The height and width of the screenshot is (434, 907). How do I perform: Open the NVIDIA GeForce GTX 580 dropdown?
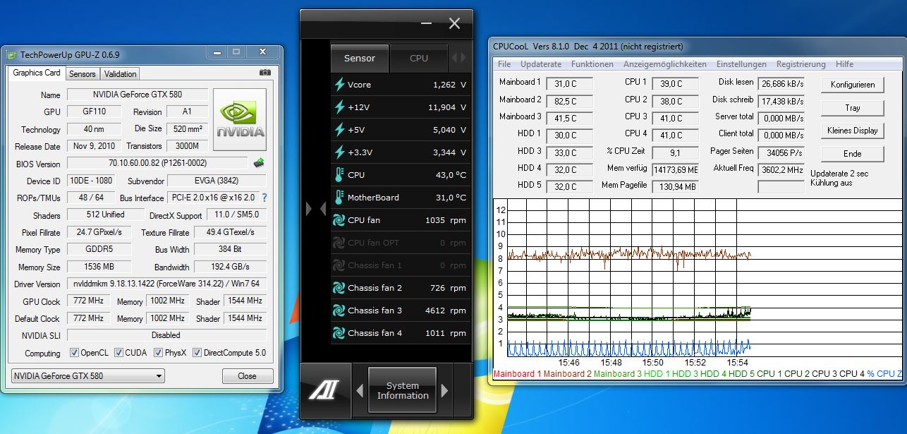(x=88, y=376)
